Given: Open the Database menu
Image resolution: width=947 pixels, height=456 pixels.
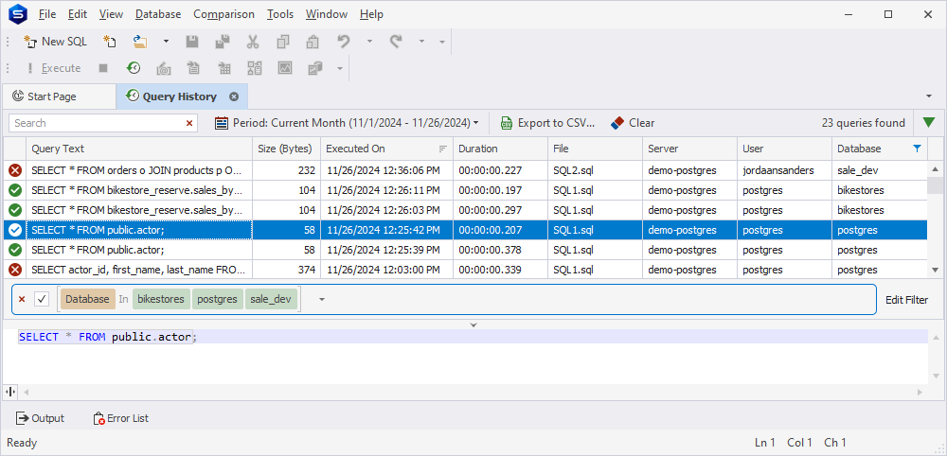Looking at the screenshot, I should pyautogui.click(x=158, y=14).
